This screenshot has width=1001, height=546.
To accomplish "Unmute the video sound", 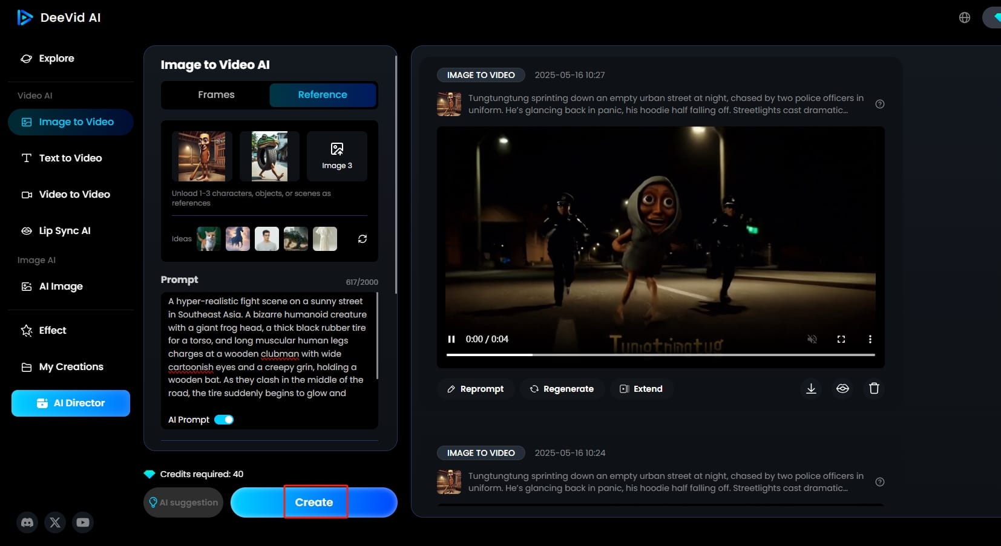I will pyautogui.click(x=812, y=339).
